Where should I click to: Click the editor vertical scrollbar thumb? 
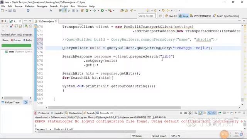pos(242,100)
